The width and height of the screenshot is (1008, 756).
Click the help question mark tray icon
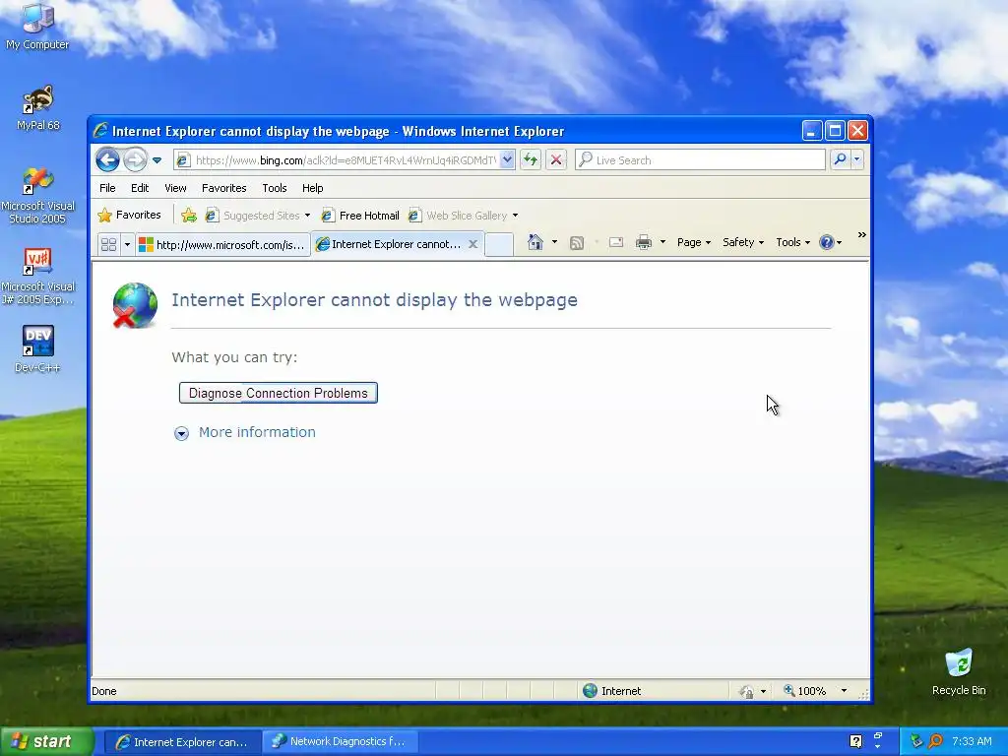coord(855,741)
